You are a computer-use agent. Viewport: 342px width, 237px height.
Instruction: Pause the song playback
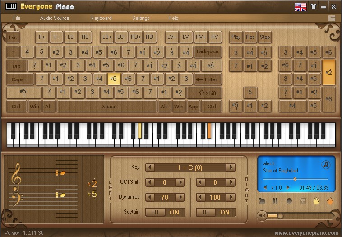coord(275,201)
